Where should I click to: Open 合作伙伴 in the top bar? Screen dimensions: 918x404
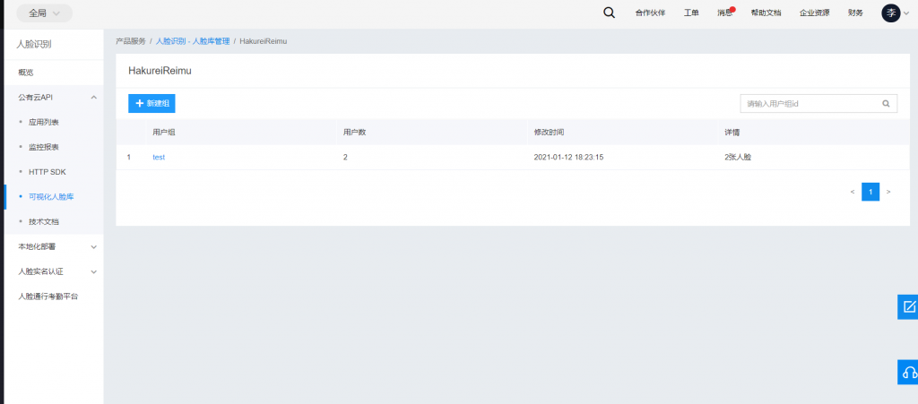point(651,13)
